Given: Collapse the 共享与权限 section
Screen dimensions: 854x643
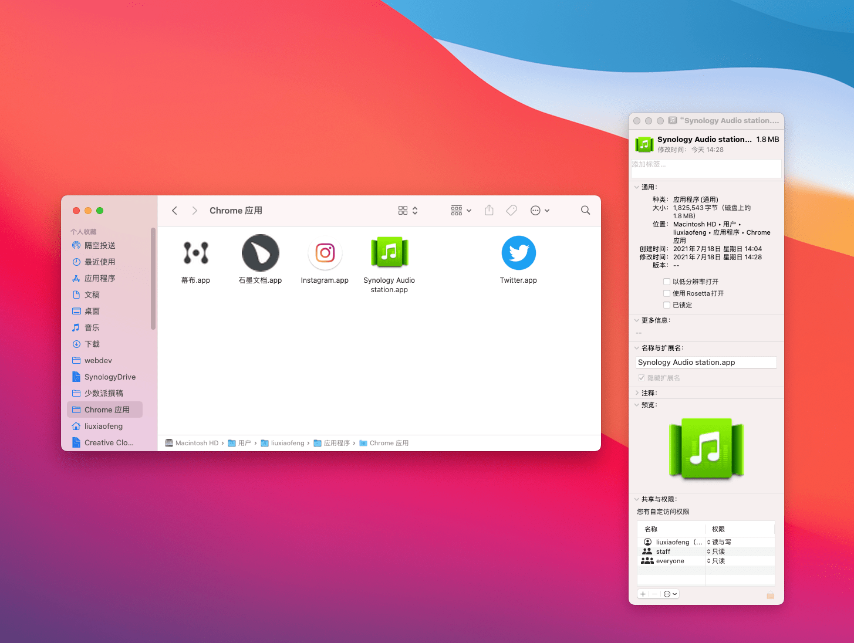Looking at the screenshot, I should 637,499.
